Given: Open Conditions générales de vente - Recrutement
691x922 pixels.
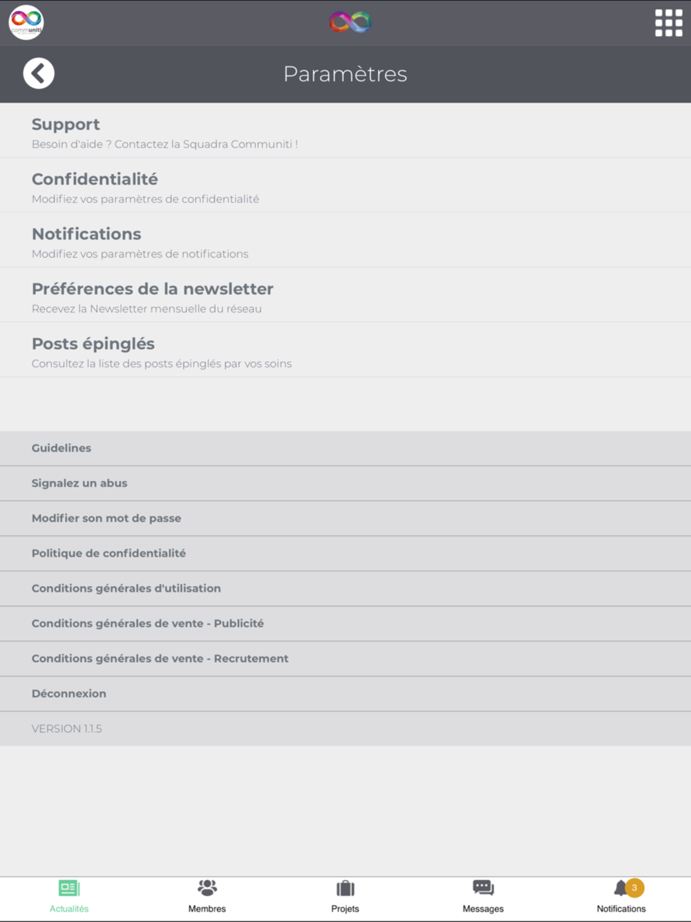Looking at the screenshot, I should pos(160,659).
